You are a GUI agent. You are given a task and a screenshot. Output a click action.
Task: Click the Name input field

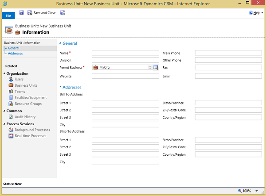point(125,53)
